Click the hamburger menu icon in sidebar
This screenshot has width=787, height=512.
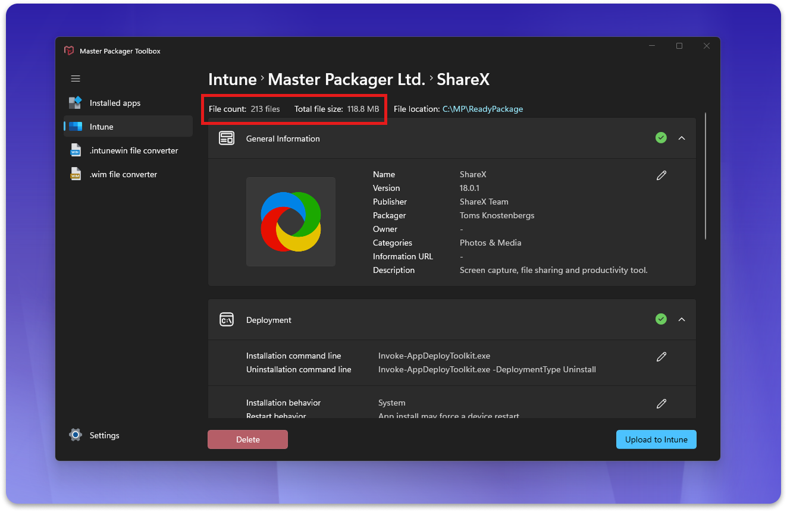click(76, 78)
